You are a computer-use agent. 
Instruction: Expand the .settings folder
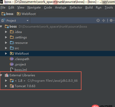pos(6,37)
